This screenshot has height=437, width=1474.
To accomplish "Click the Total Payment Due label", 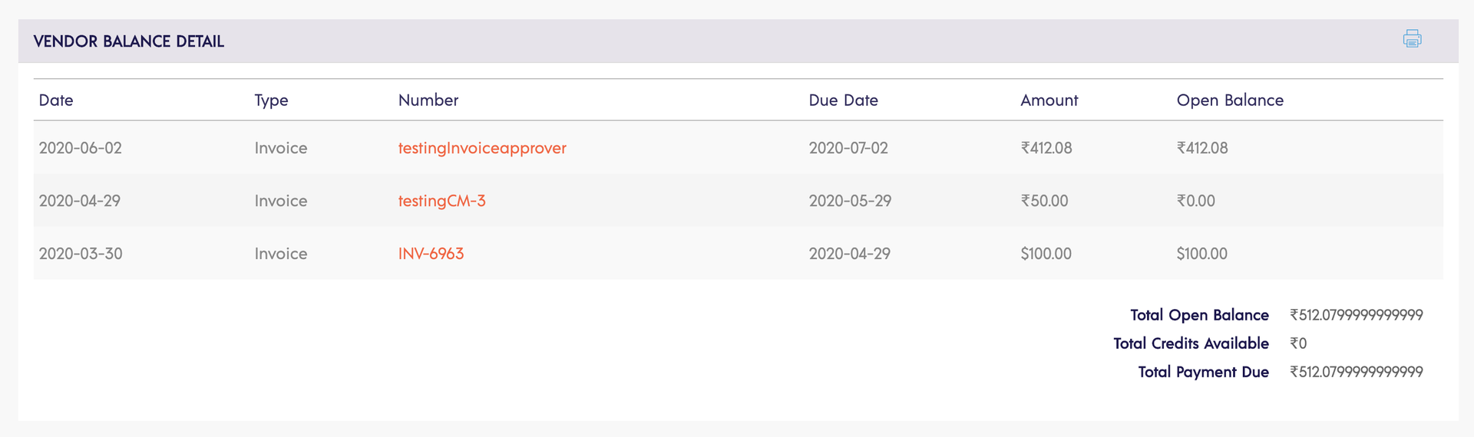I will (1203, 372).
